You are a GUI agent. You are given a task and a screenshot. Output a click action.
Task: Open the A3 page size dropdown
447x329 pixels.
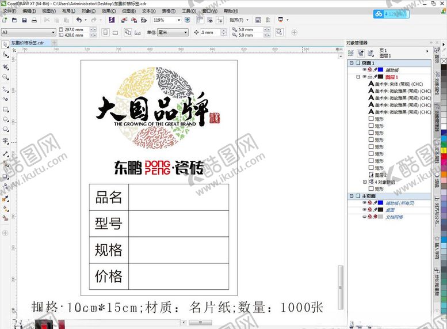(53, 32)
